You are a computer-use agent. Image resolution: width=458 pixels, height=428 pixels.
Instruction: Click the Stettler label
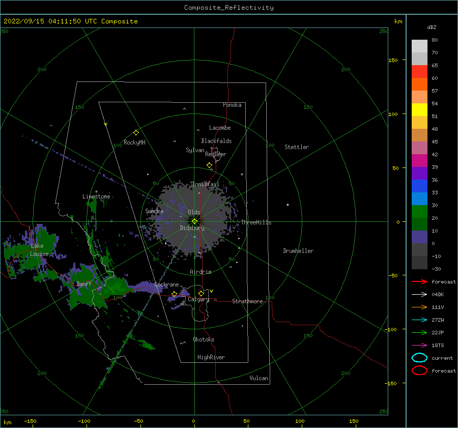297,147
